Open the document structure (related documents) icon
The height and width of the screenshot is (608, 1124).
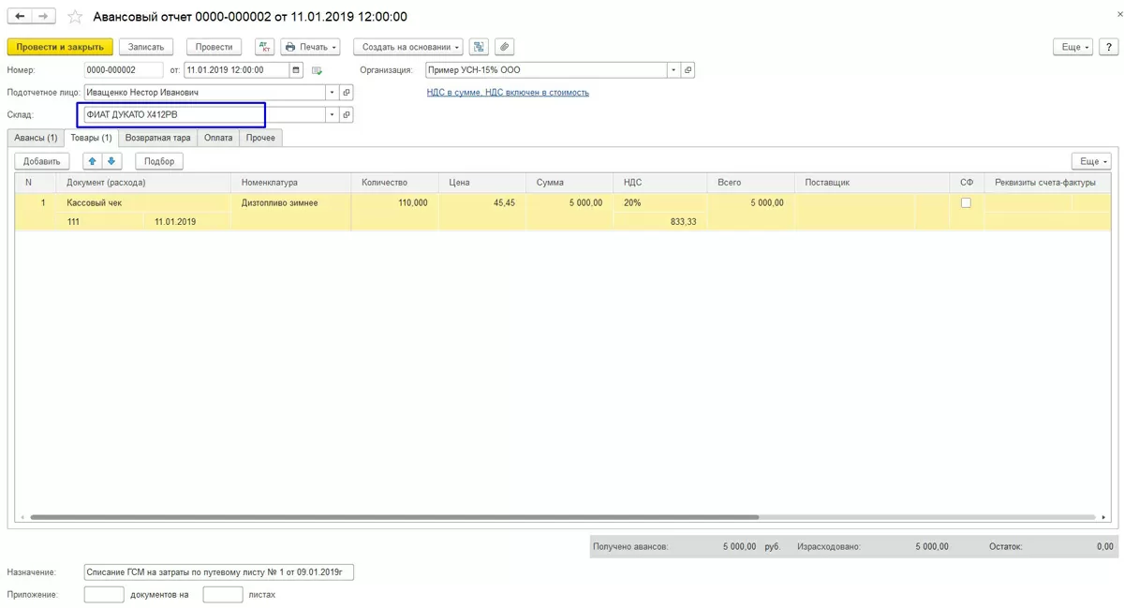coord(479,47)
